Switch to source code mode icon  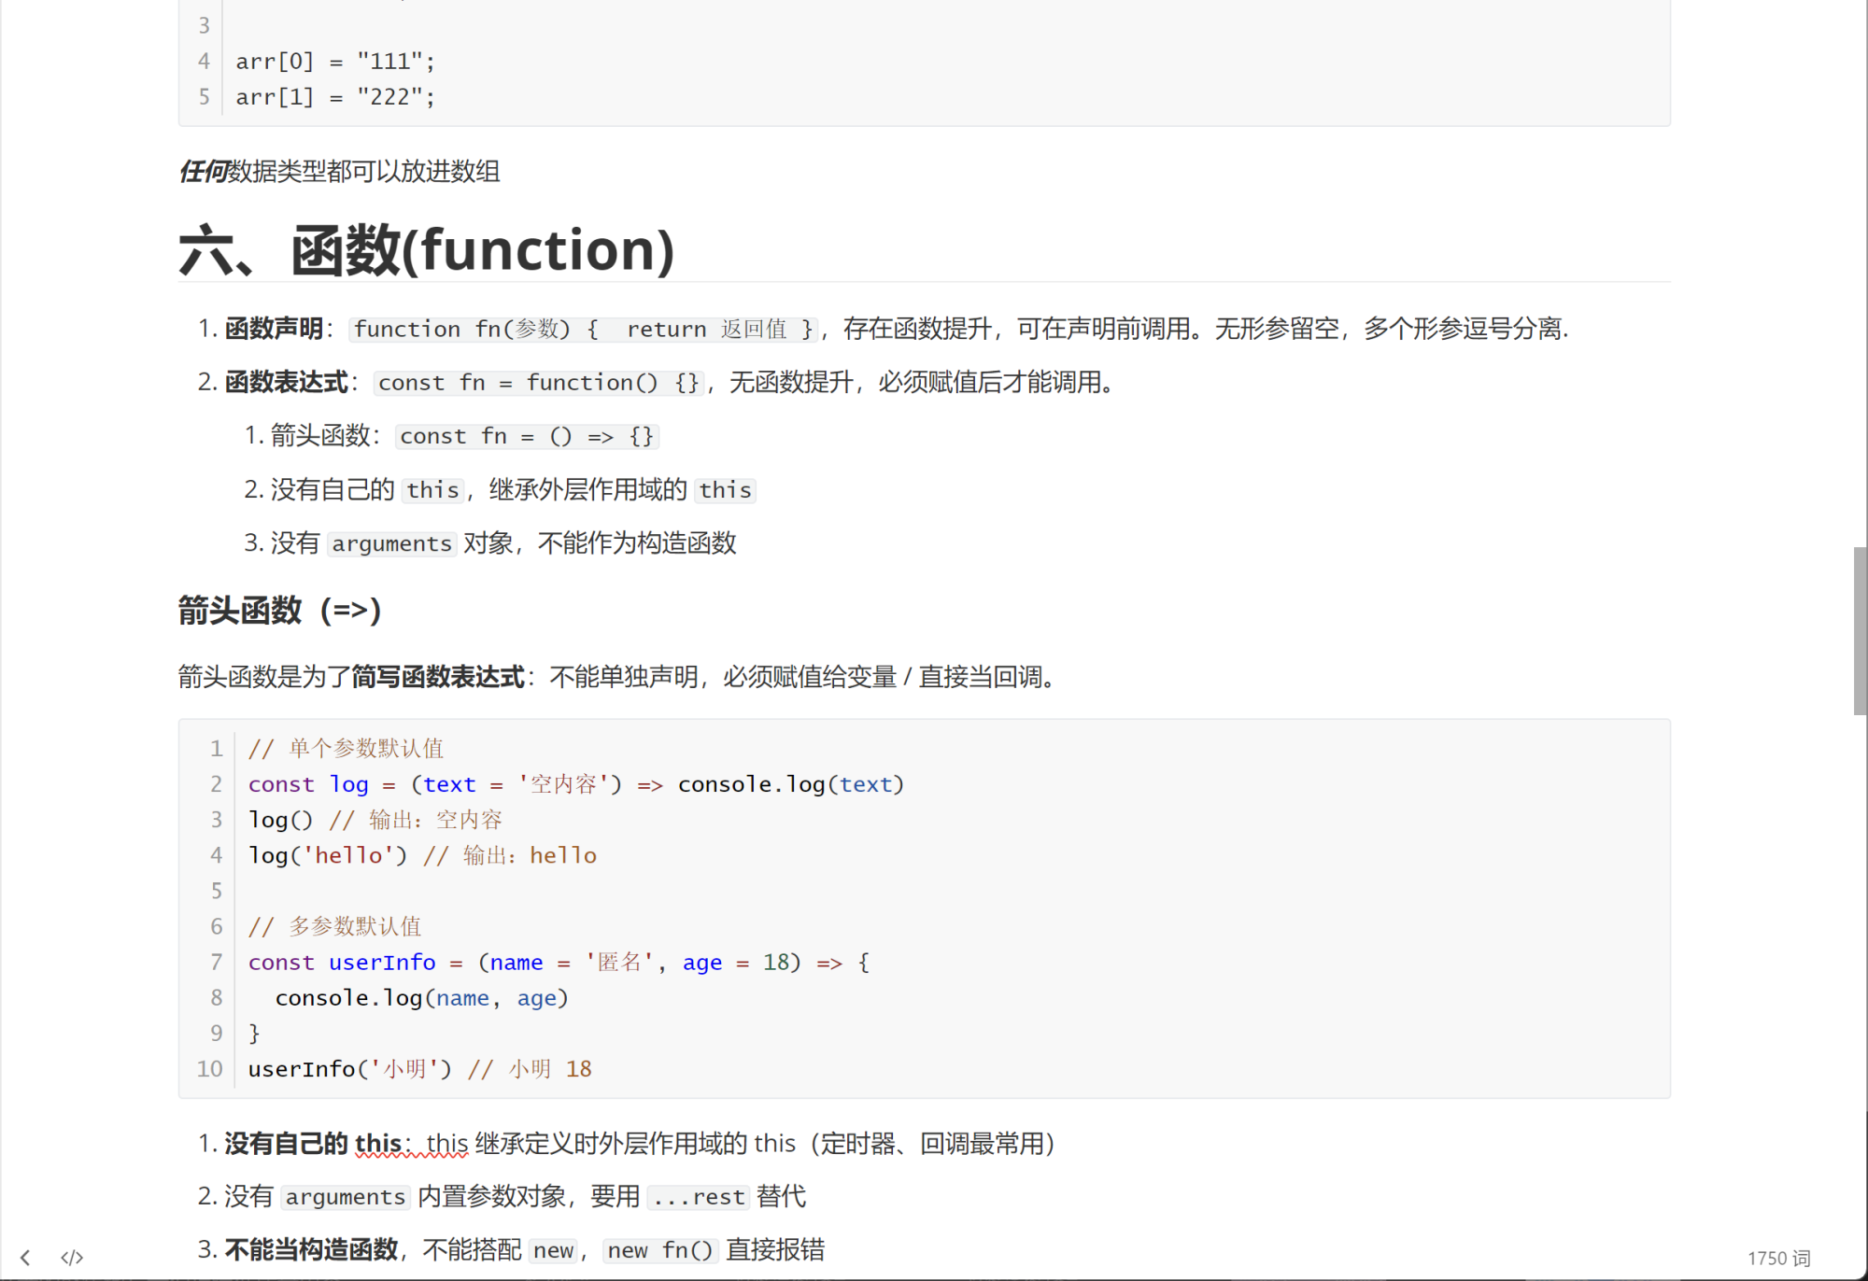point(72,1258)
